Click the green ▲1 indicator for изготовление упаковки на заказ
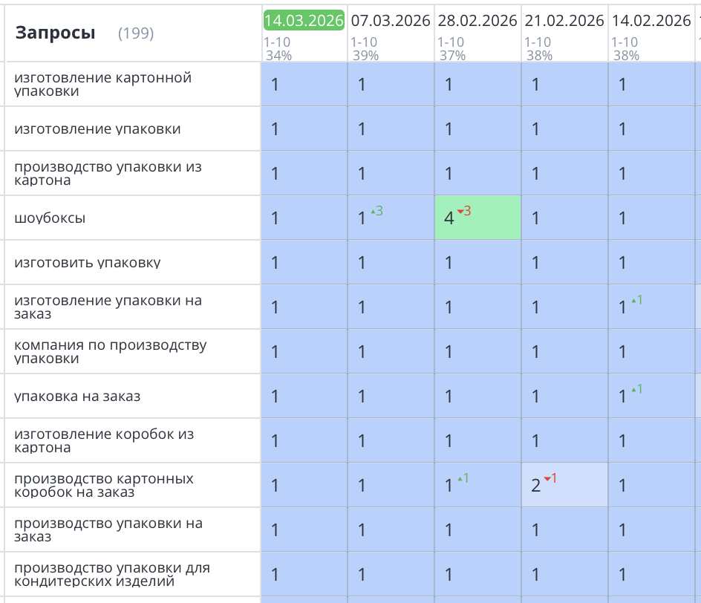701x603 pixels. click(x=635, y=300)
